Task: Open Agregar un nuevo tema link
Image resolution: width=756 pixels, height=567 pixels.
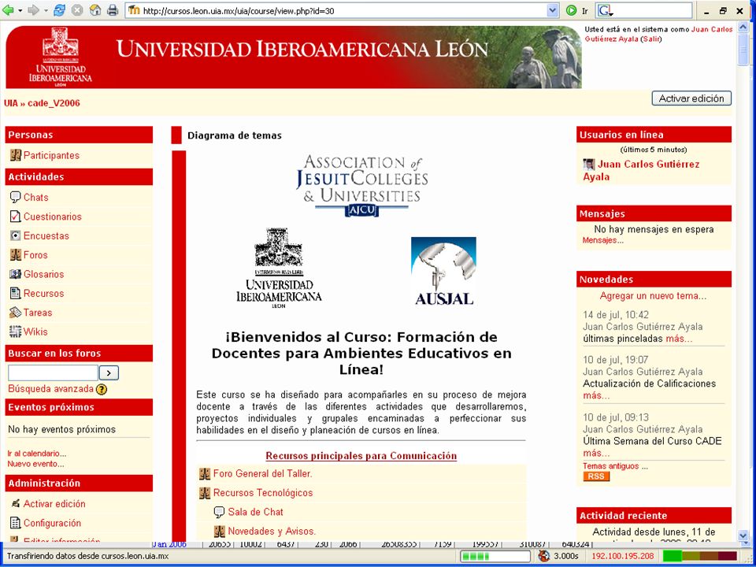Action: click(x=654, y=296)
